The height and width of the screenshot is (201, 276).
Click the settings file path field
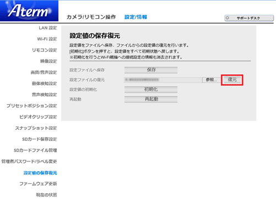(163, 80)
